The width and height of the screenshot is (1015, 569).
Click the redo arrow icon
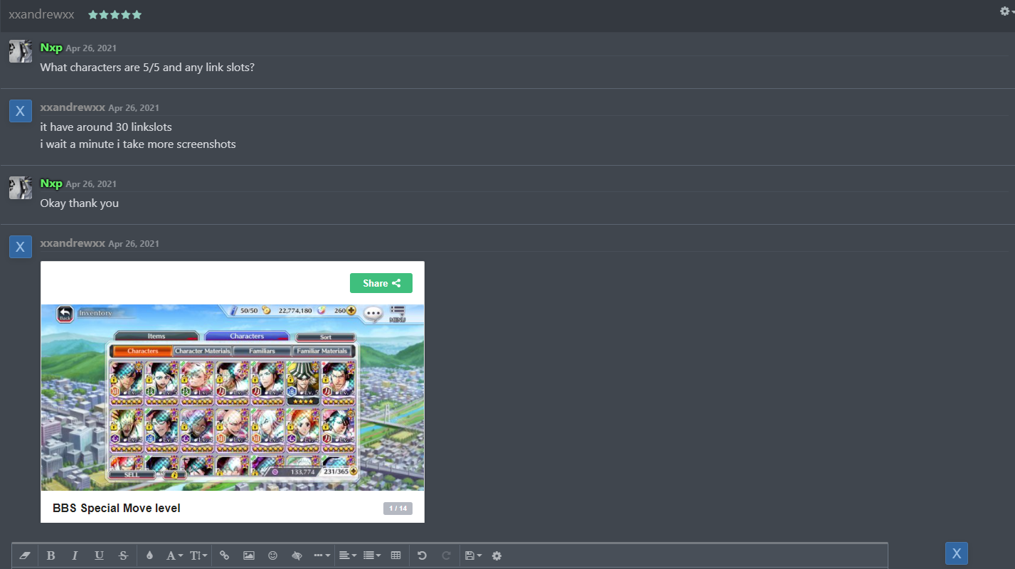click(x=446, y=555)
